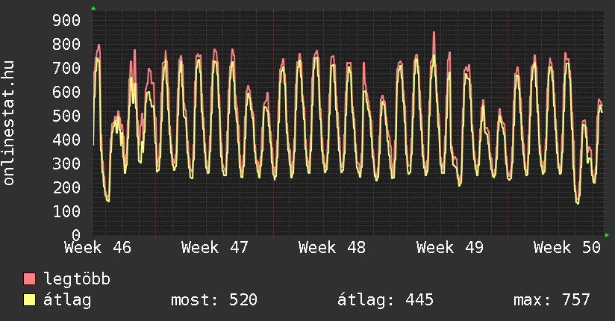This screenshot has height=321, width=615.
Task: Click the red legtöbb legend swatch
Action: pos(30,279)
